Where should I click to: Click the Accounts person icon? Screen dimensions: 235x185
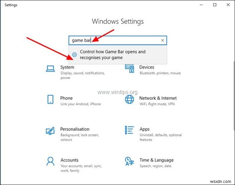50,161
